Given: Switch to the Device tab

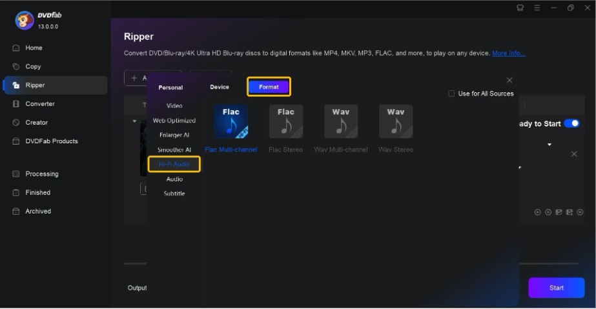Looking at the screenshot, I should point(220,87).
